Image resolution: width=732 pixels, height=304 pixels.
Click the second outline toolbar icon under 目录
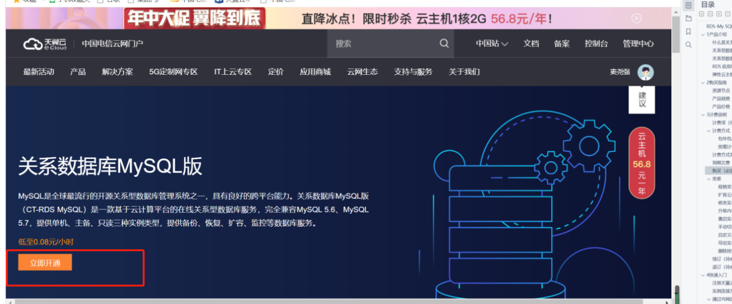pyautogui.click(x=710, y=14)
